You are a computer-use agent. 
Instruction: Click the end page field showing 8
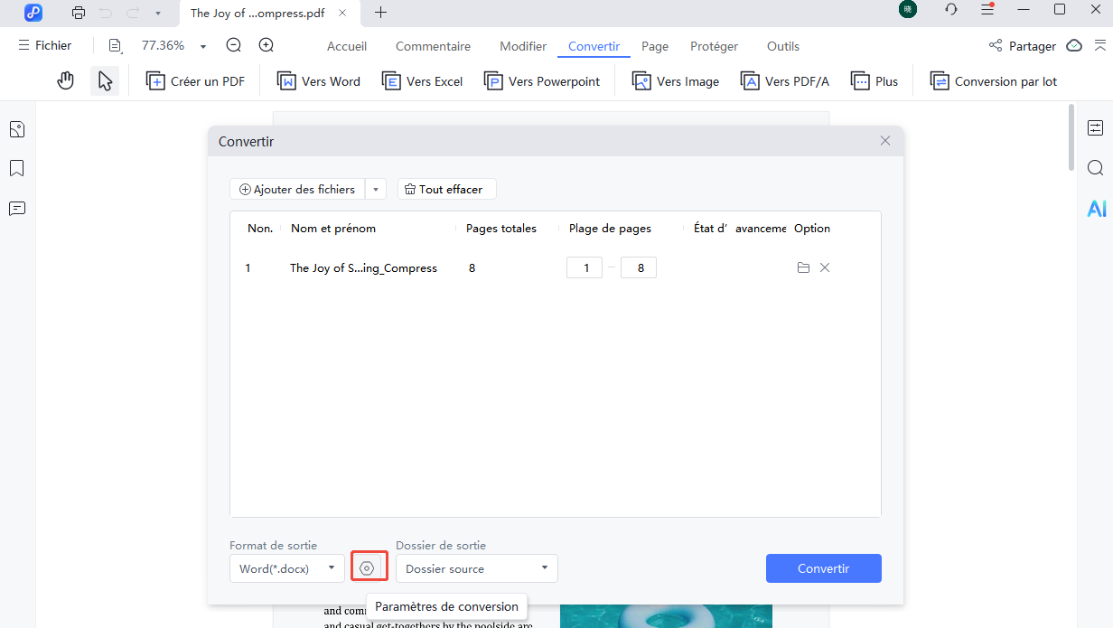pyautogui.click(x=638, y=267)
